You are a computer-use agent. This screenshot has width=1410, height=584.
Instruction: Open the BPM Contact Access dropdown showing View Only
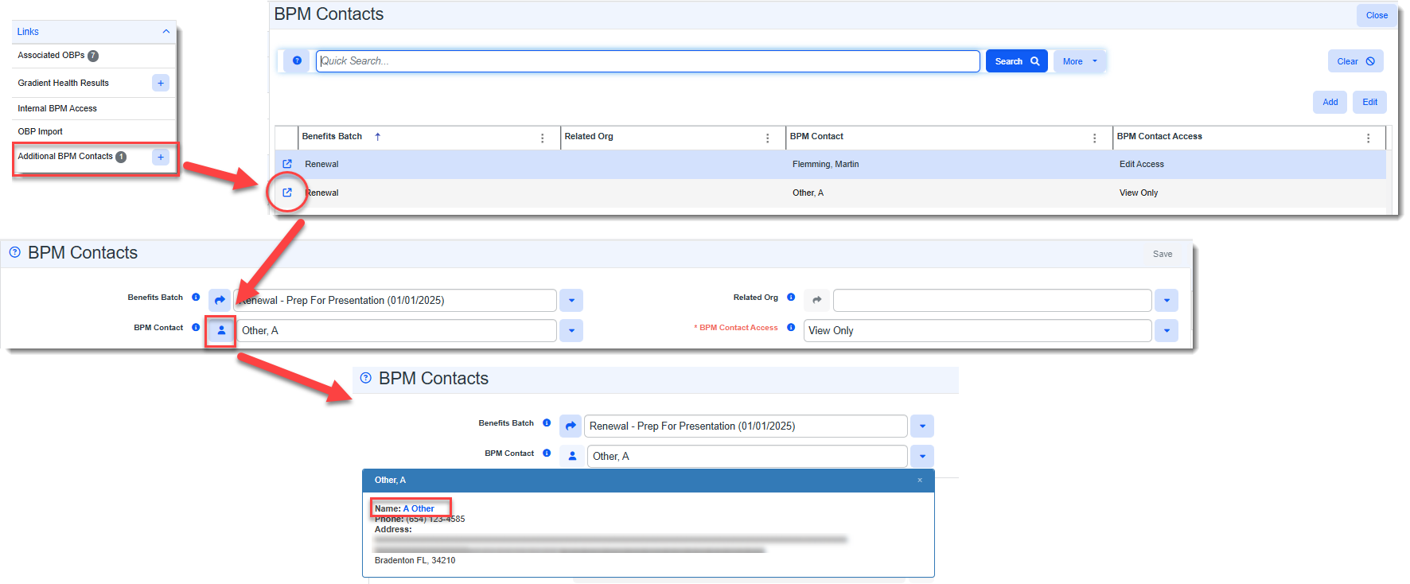pyautogui.click(x=1167, y=330)
